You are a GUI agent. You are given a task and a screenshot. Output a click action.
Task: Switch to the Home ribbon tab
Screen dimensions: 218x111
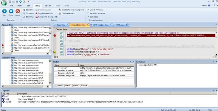(x=20, y=6)
